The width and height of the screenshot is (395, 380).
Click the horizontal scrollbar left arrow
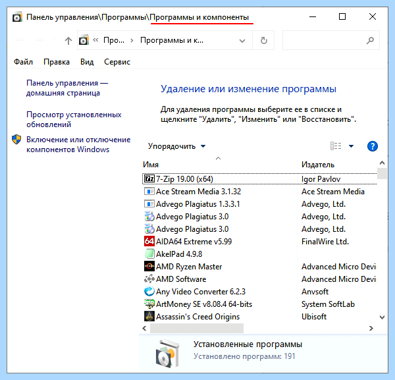coord(144,329)
